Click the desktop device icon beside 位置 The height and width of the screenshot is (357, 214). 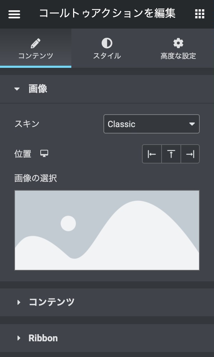(x=44, y=154)
